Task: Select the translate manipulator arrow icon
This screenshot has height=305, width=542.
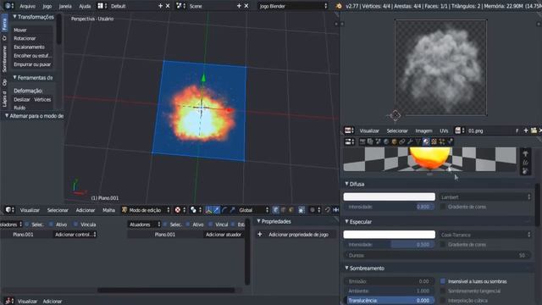Action: (x=217, y=210)
